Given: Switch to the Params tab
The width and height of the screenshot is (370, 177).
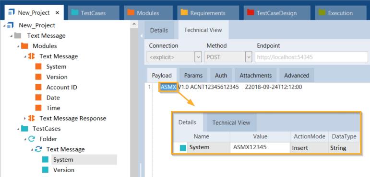Looking at the screenshot, I should 193,76.
